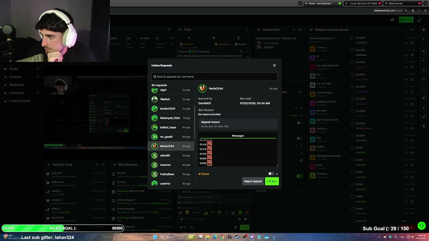Show hidden icons in the system tray
The width and height of the screenshot is (429, 241).
[380, 237]
